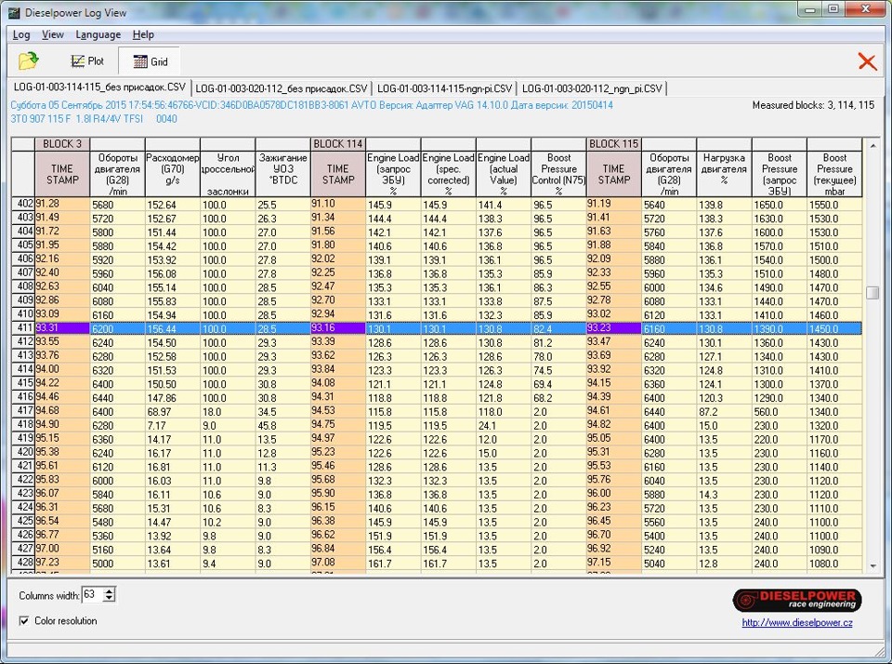Open the Help menu

point(143,34)
